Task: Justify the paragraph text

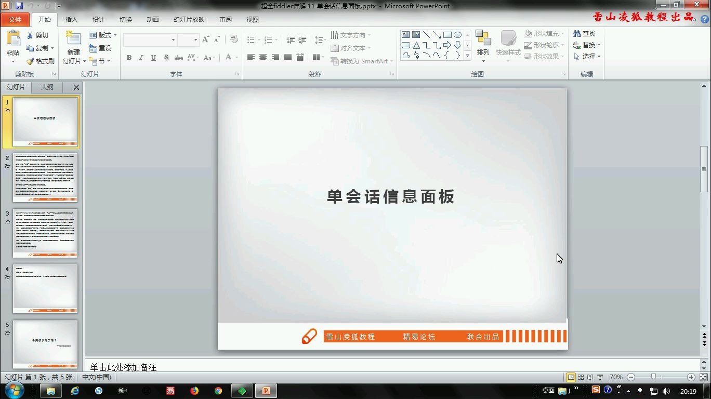Action: tap(288, 57)
